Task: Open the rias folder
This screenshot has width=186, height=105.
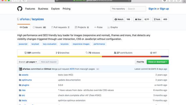Action: pos(24,90)
